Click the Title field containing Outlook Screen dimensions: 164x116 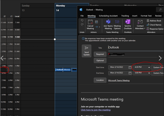(x=136, y=48)
